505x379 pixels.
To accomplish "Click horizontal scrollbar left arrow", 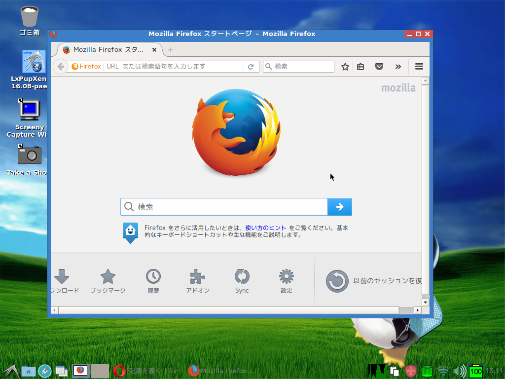I will tap(54, 310).
